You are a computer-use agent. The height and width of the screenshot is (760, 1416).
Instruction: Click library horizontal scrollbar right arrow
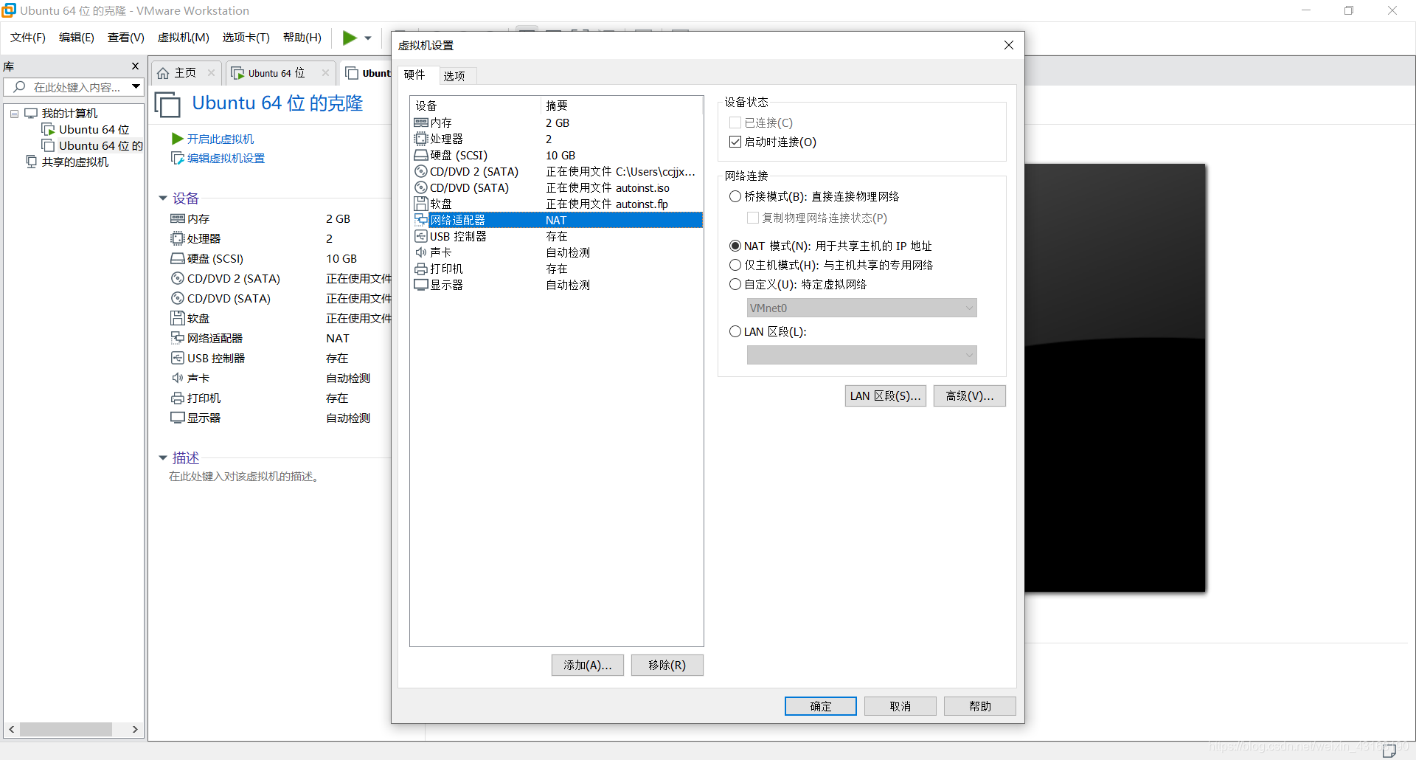click(135, 730)
